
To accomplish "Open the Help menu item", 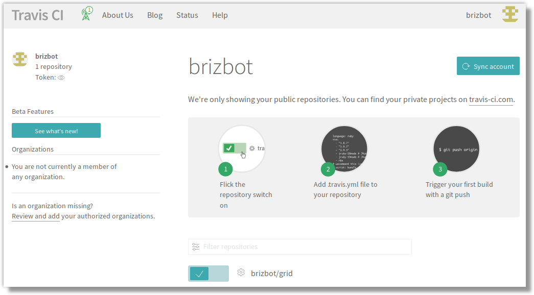I will pyautogui.click(x=220, y=15).
